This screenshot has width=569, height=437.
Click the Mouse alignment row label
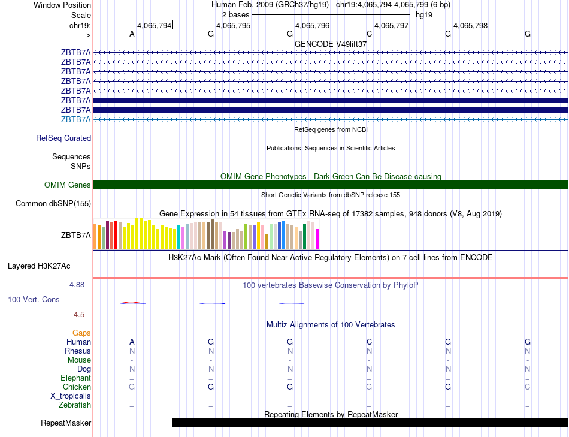(79, 360)
